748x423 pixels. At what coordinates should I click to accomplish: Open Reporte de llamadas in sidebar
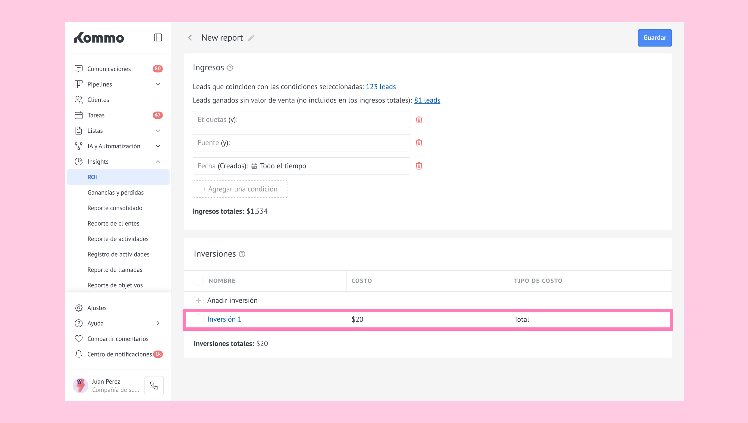[115, 270]
